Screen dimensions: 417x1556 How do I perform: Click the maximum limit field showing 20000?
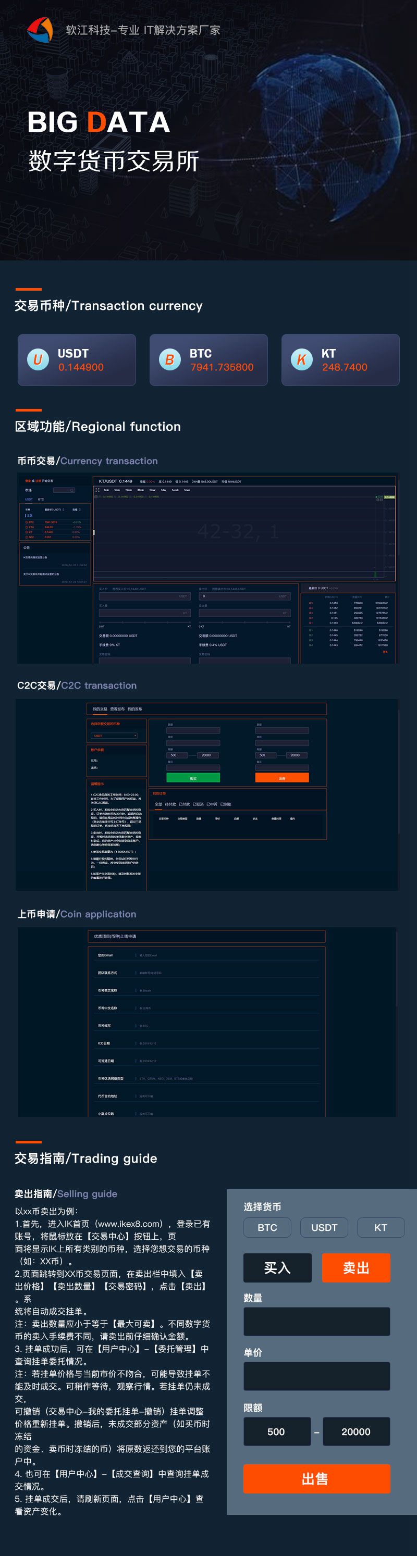click(x=355, y=1431)
